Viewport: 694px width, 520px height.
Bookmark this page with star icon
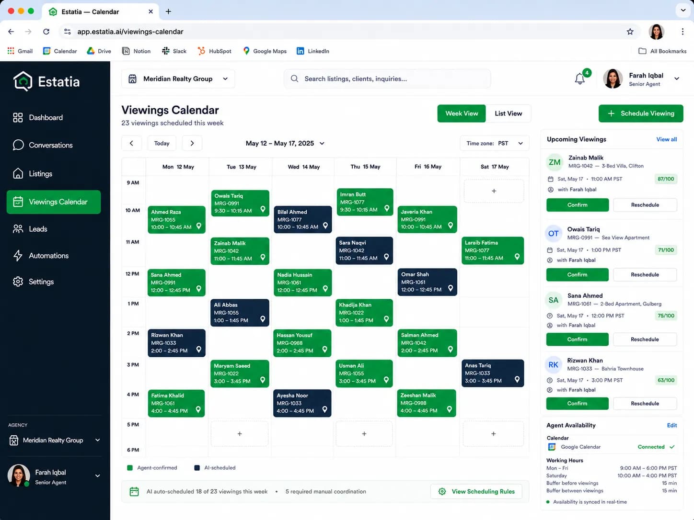(630, 32)
